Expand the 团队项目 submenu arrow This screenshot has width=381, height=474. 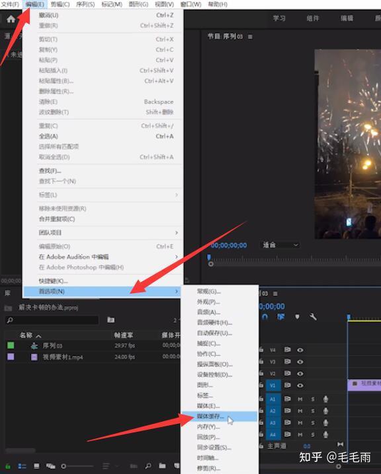coord(177,232)
